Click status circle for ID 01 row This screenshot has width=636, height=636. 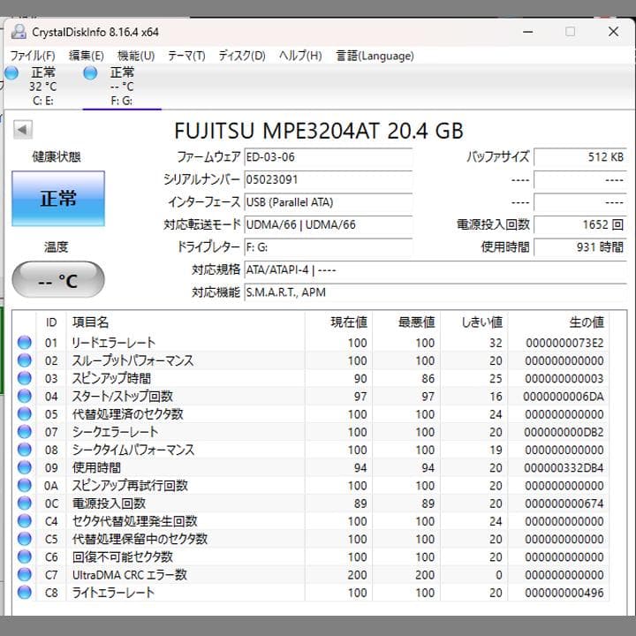point(25,343)
